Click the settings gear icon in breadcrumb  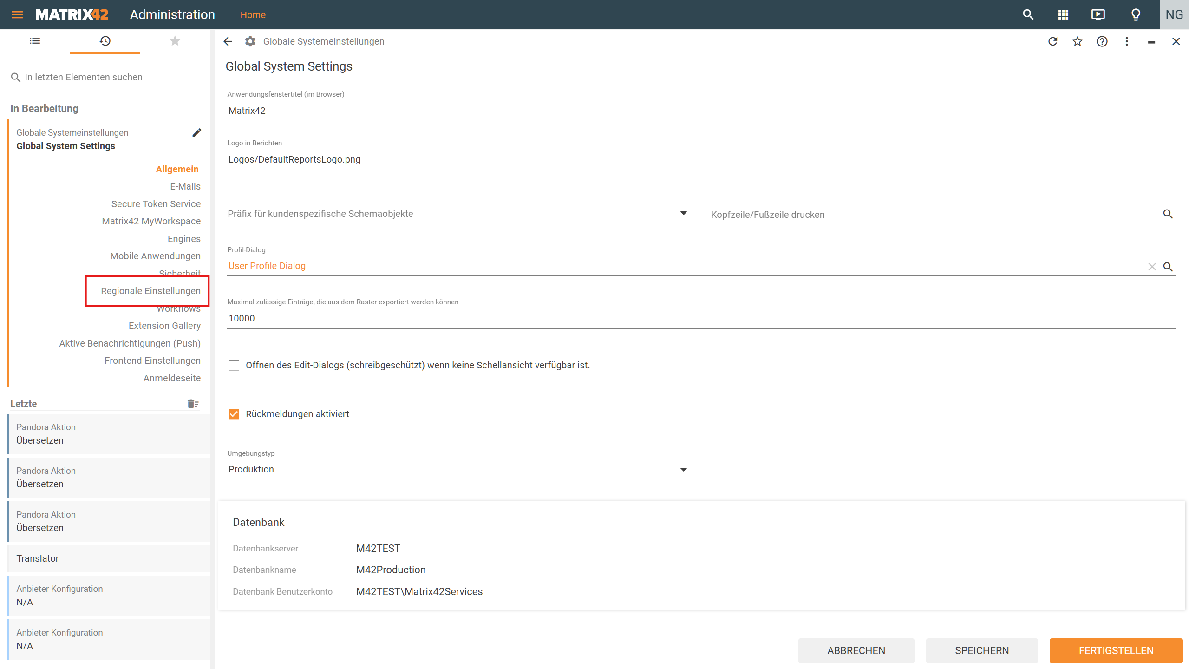tap(250, 41)
